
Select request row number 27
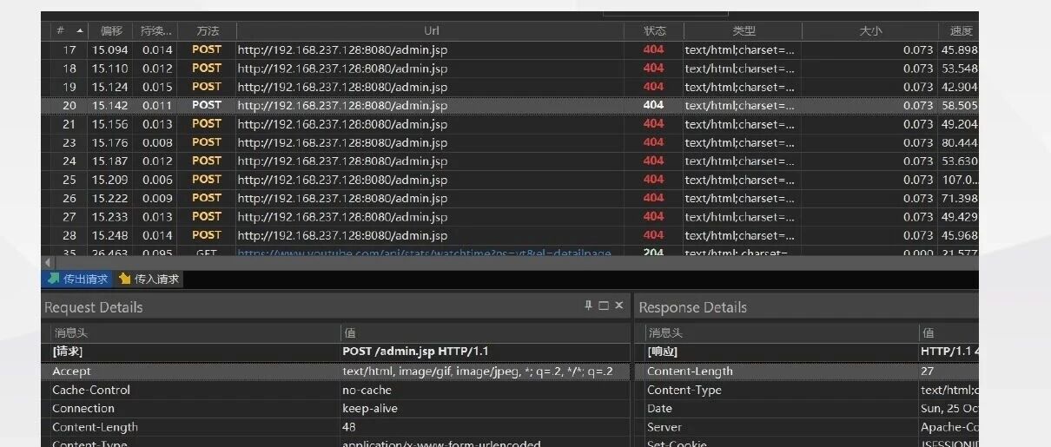(510, 217)
